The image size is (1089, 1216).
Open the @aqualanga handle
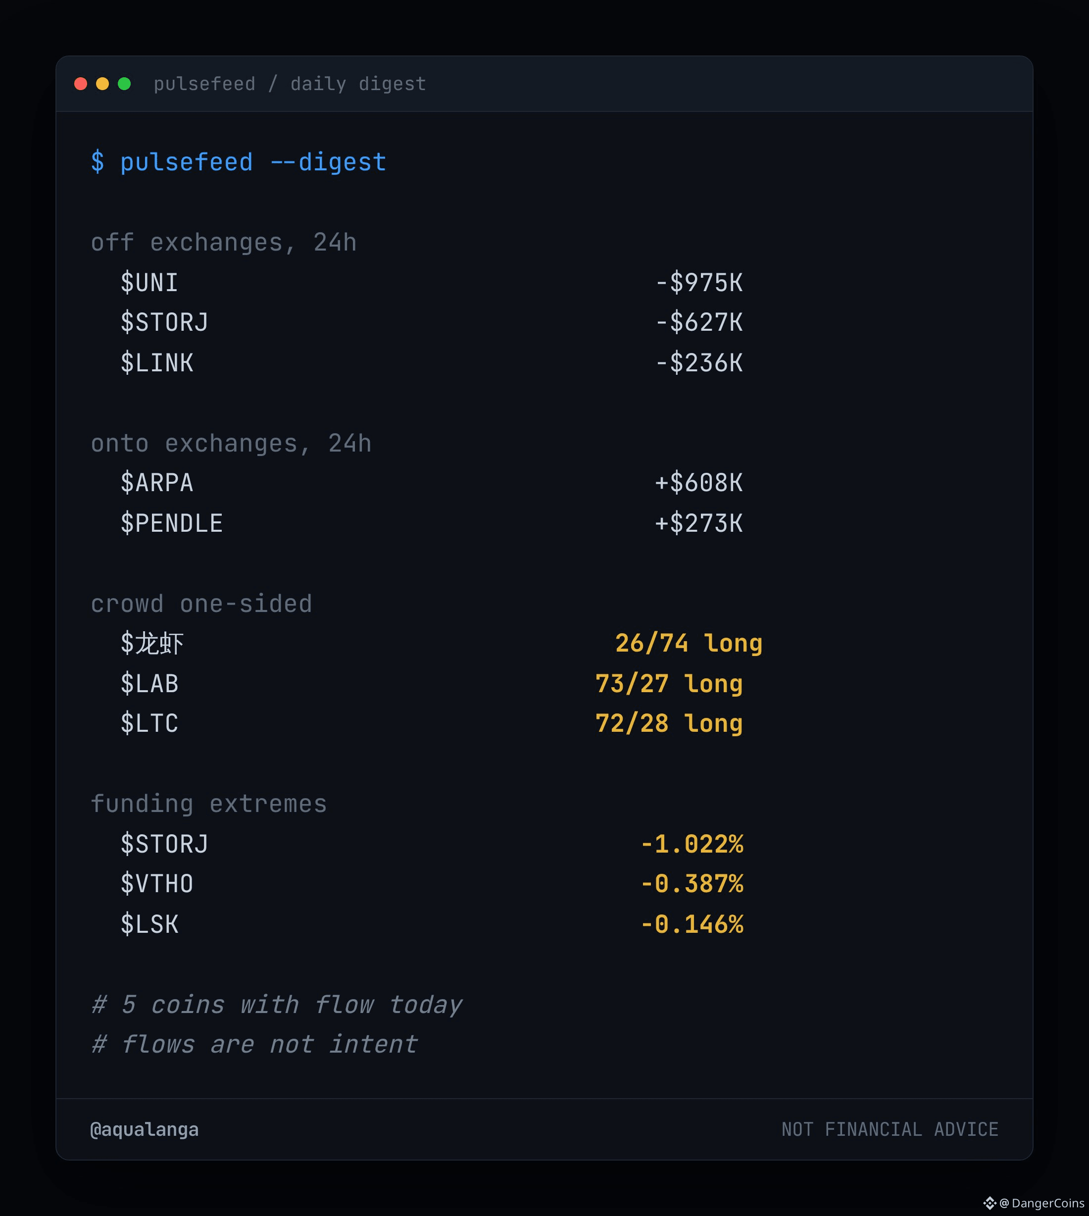tap(144, 1129)
